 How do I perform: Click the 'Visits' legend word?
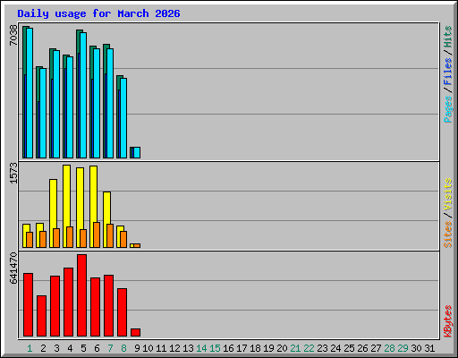coord(447,194)
